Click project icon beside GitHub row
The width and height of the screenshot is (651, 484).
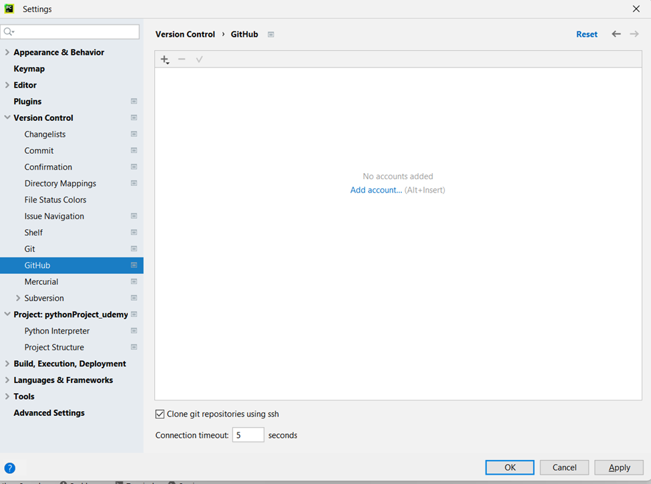click(134, 265)
